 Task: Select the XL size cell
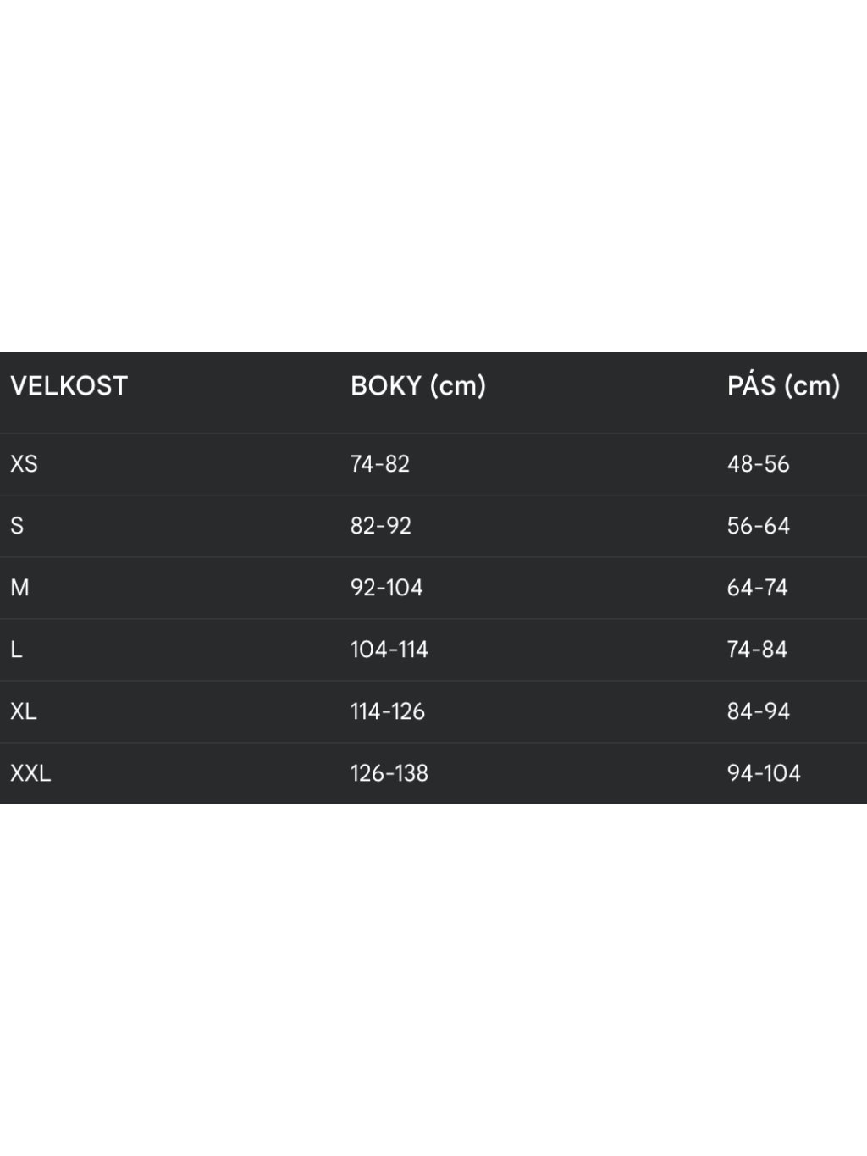24,711
